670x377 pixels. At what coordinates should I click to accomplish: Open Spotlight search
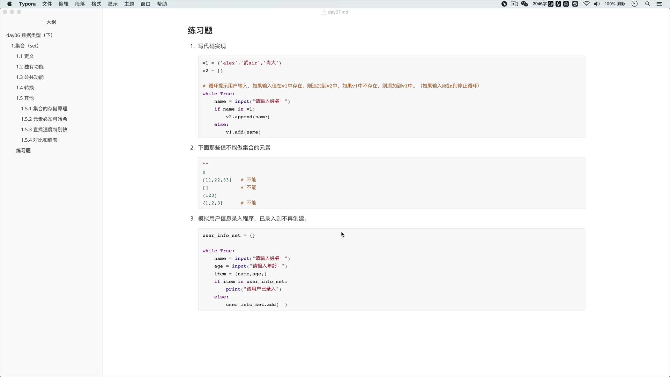click(648, 4)
